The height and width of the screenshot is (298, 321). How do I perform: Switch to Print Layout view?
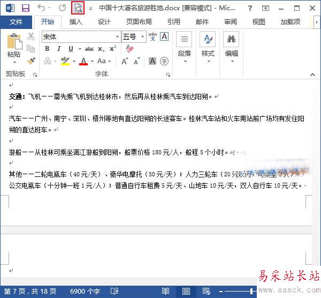pos(186,292)
